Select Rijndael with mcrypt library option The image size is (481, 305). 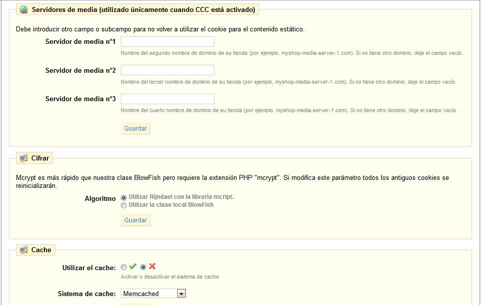pos(124,198)
